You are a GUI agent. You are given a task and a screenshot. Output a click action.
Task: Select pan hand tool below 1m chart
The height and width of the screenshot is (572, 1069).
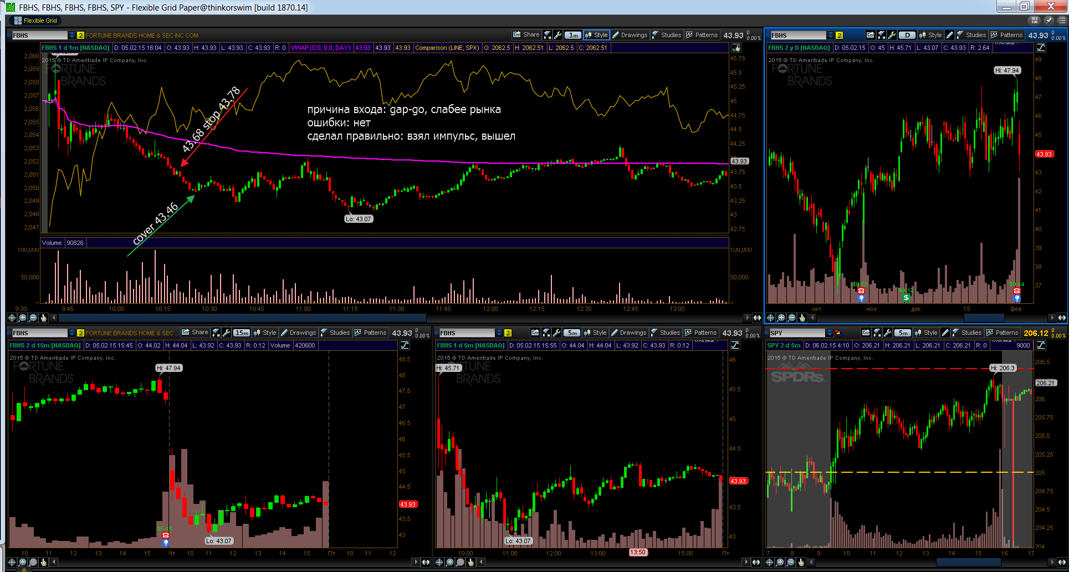[x=44, y=318]
